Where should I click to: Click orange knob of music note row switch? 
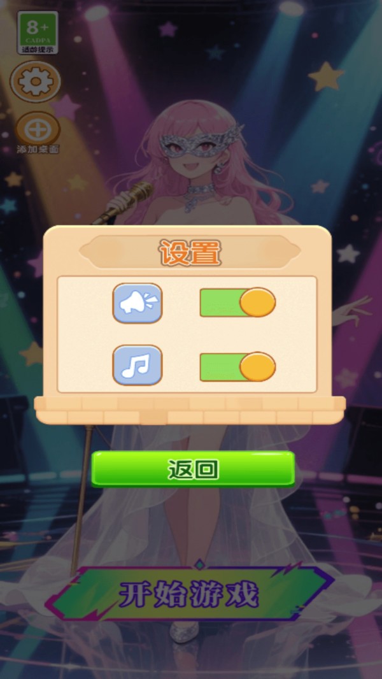(258, 367)
